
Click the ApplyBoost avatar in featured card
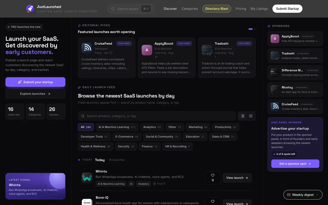147,50
